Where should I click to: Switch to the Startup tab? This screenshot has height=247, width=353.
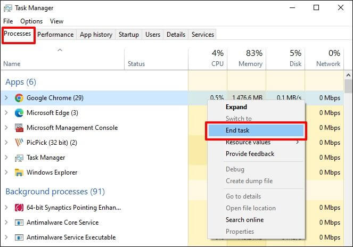click(129, 35)
